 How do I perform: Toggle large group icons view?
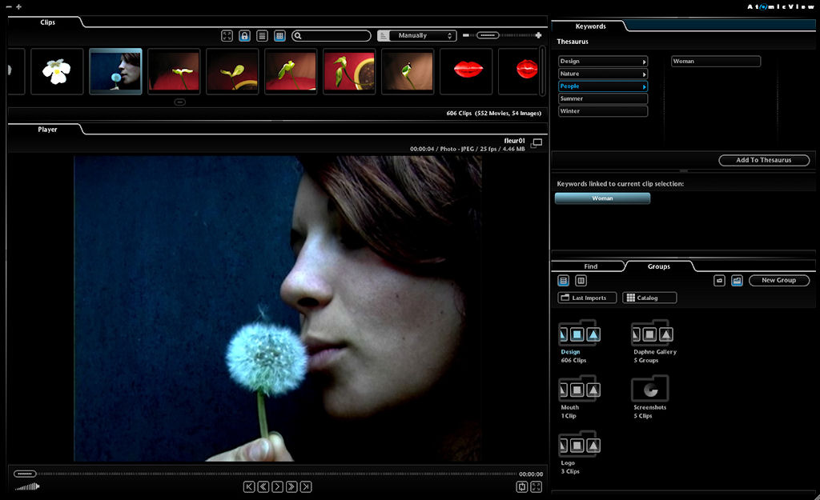click(737, 281)
